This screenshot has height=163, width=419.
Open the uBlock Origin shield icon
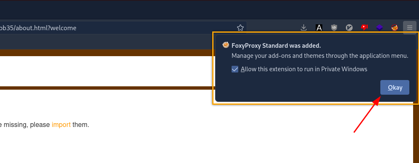334,27
